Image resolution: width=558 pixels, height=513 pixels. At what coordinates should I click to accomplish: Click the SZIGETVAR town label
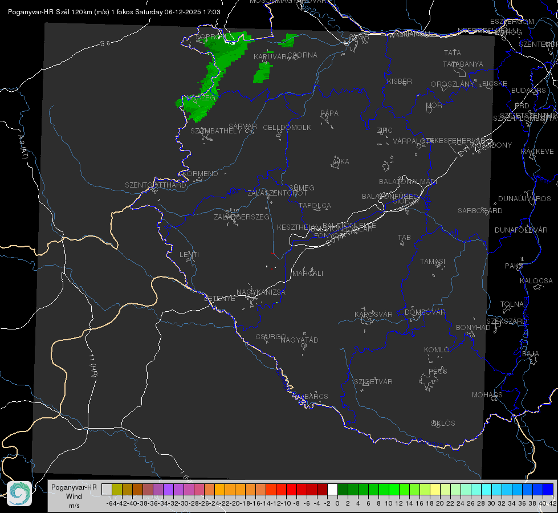[373, 382]
